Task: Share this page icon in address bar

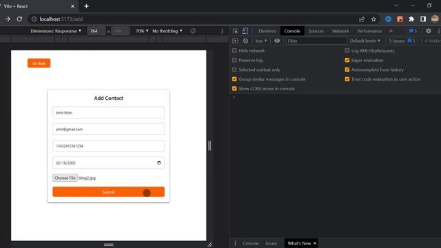Action: (x=362, y=19)
